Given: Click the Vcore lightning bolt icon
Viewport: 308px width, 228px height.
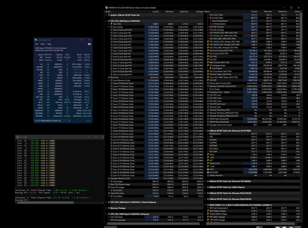Looking at the screenshot, I should click(x=207, y=155).
